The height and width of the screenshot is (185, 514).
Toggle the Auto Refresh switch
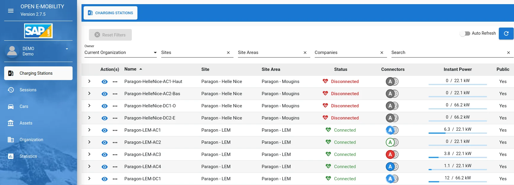tap(465, 34)
